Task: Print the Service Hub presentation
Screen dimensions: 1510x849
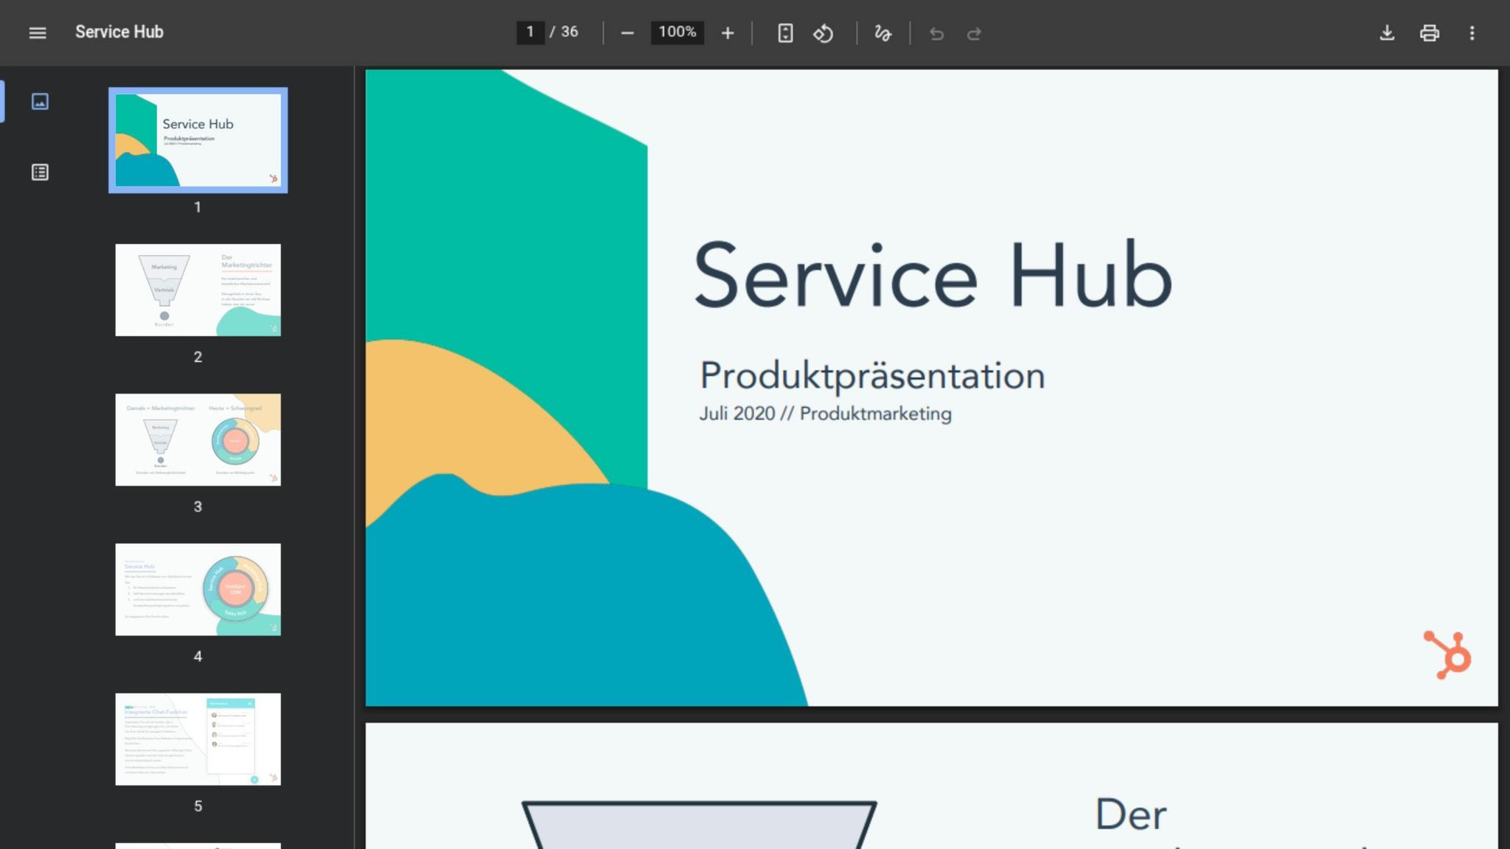Action: click(1430, 32)
